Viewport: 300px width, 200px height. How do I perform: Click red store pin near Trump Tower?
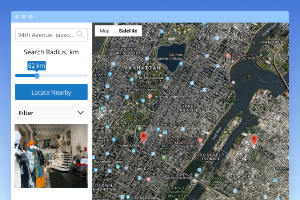(x=144, y=138)
